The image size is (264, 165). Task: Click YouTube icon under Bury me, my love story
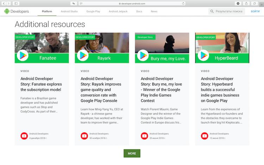click(x=144, y=136)
